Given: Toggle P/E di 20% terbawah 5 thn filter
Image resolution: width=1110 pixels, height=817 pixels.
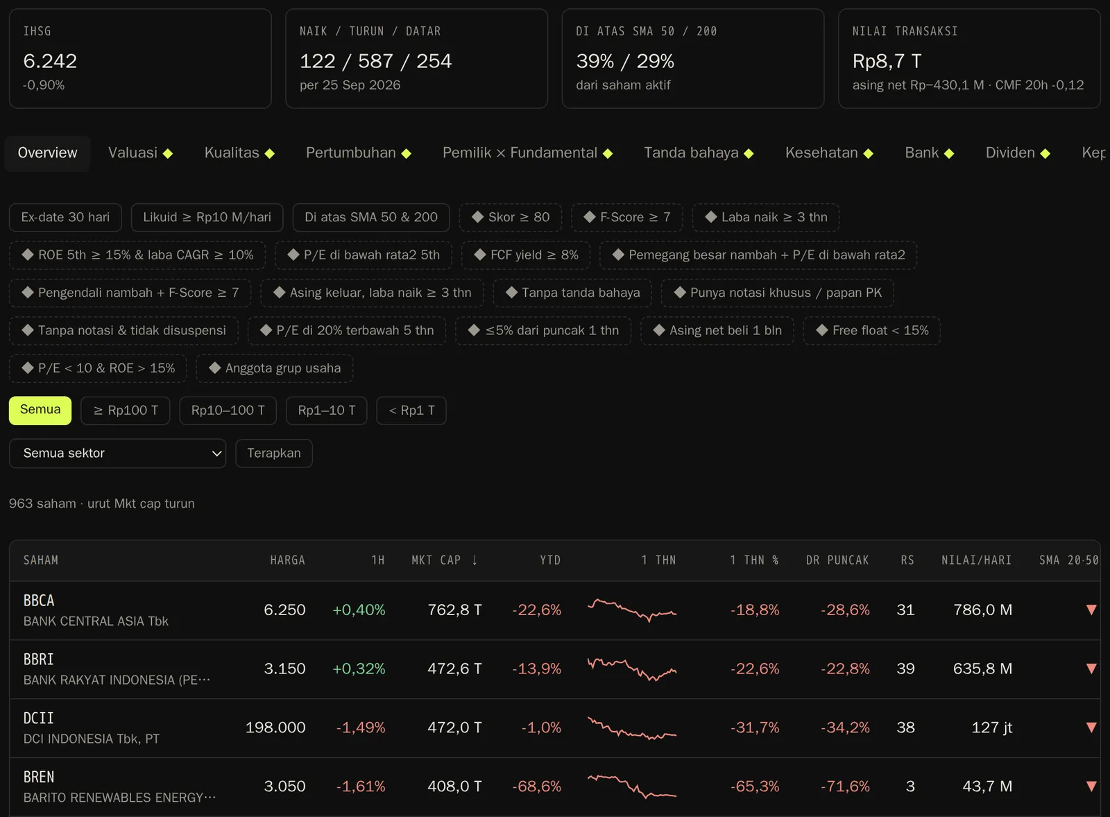Looking at the screenshot, I should tap(347, 330).
